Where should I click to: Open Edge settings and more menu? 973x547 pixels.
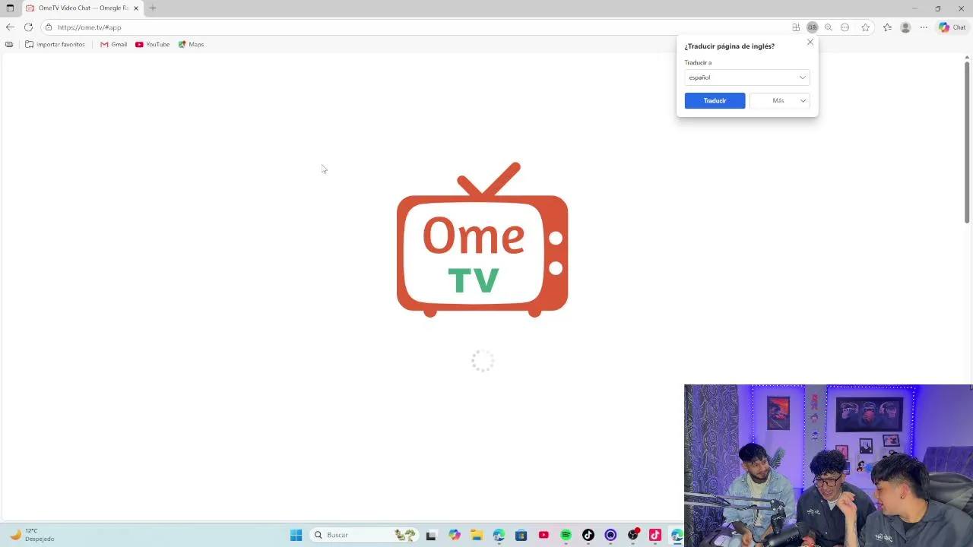click(x=924, y=27)
